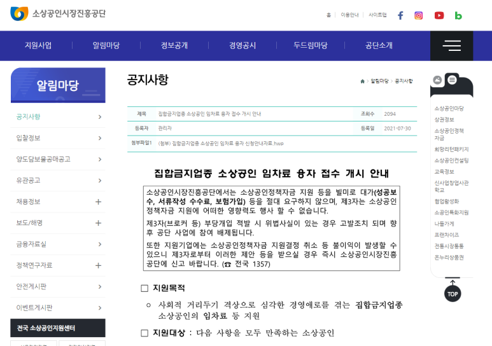
Task: Expand 보도/해명 with plus icon
Action: tap(98, 223)
